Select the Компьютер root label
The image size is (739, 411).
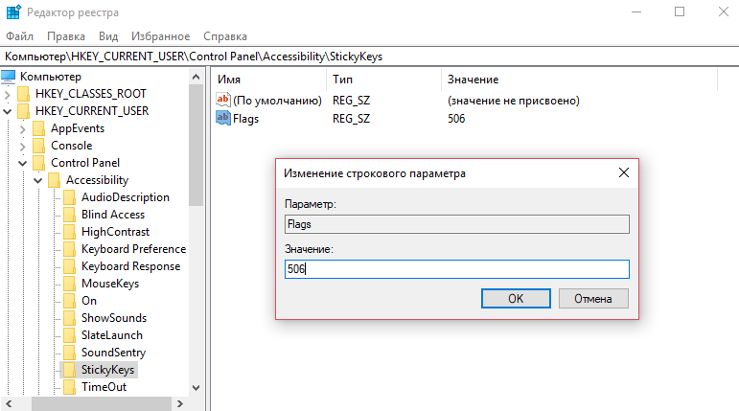(51, 77)
